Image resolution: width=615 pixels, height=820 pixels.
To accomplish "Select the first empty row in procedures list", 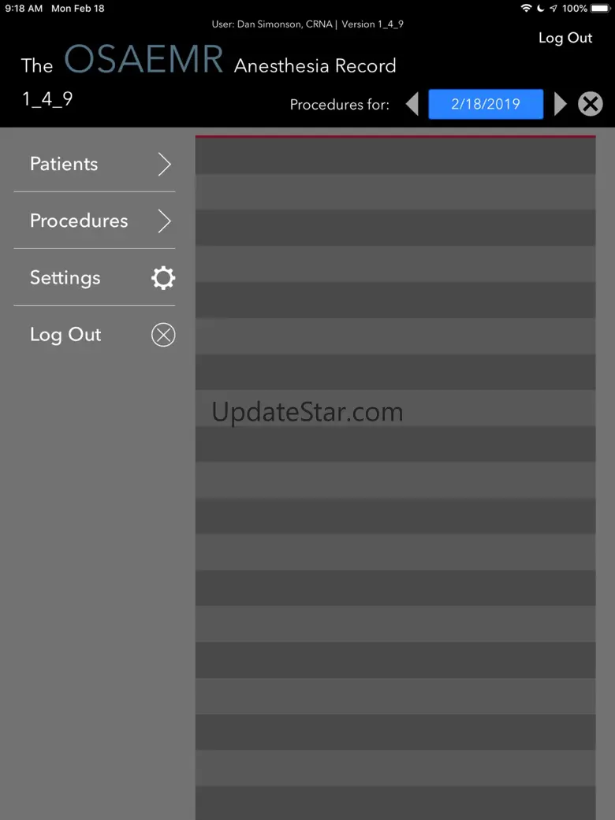I will tap(395, 155).
